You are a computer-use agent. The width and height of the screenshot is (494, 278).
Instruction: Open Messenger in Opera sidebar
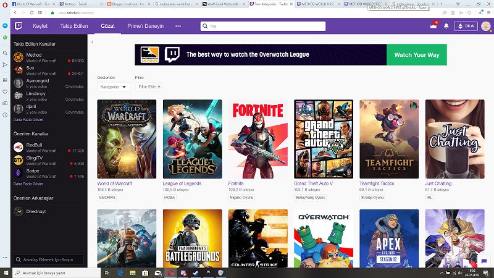pos(5,25)
